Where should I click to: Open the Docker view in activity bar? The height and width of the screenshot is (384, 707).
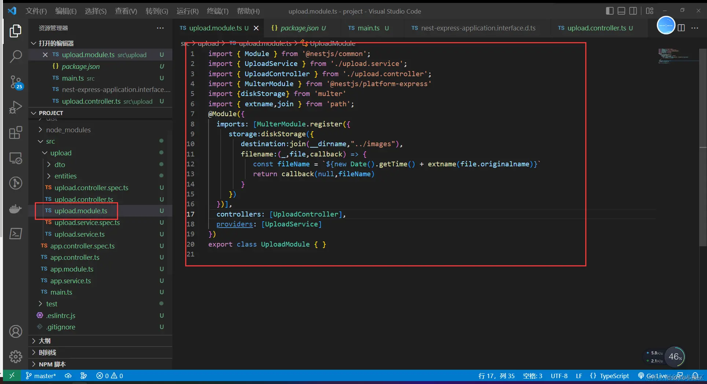pyautogui.click(x=15, y=209)
